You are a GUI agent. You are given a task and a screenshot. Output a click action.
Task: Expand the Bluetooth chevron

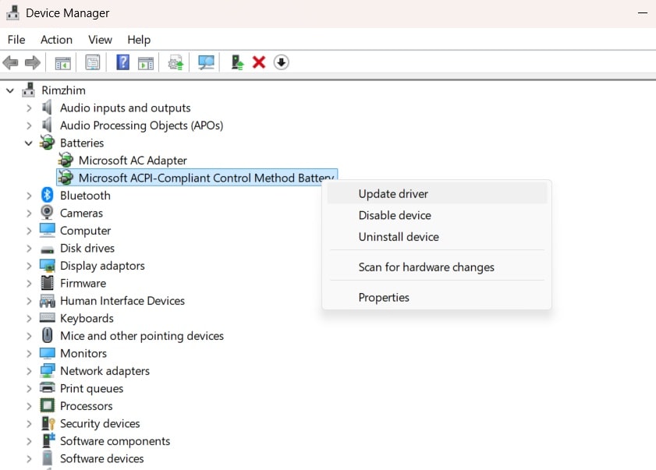pos(28,196)
